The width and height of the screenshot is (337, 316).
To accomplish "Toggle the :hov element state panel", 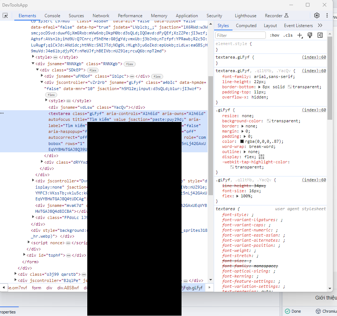I will click(x=274, y=35).
